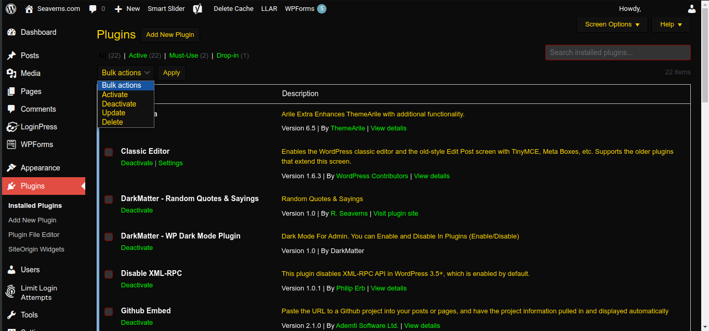The width and height of the screenshot is (709, 331).
Task: Deactivate the Disable XML-RPC plugin
Action: click(137, 285)
